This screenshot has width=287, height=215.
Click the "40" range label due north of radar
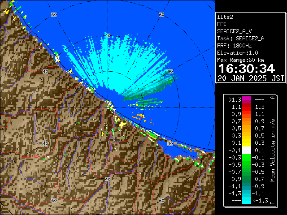pyautogui.click(x=108, y=36)
